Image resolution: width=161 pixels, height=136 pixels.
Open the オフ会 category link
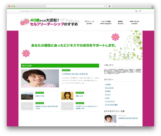107,98
